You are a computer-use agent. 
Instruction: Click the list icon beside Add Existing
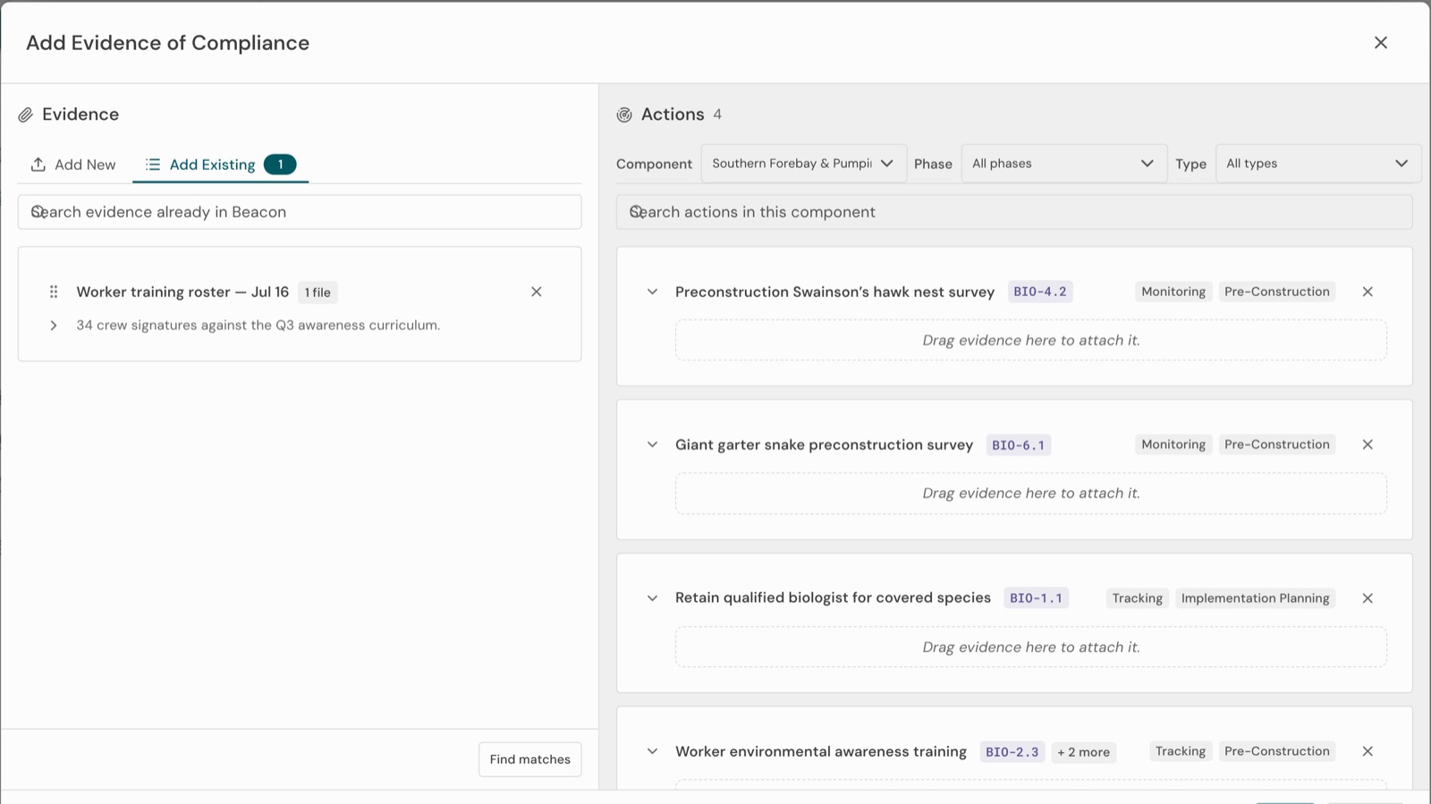153,165
